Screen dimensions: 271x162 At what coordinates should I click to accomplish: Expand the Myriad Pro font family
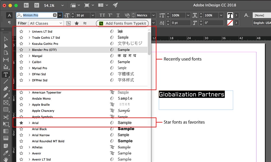pyautogui.click(x=29, y=68)
